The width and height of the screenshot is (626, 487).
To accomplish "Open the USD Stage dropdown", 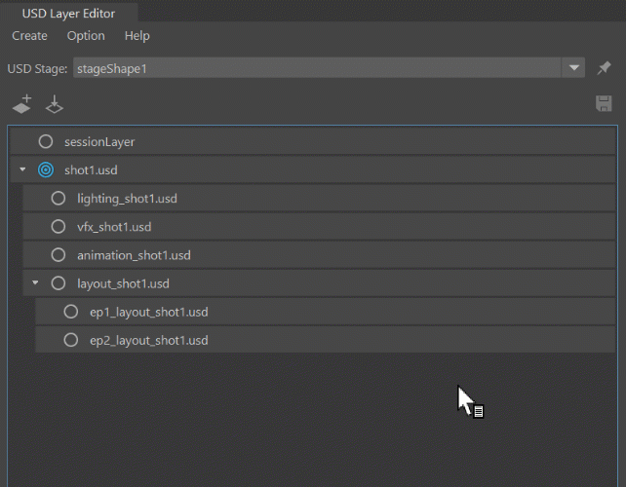I will pos(573,69).
